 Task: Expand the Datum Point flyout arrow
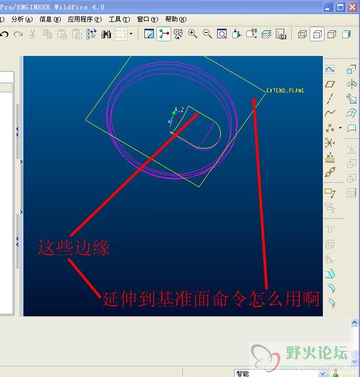(340, 128)
